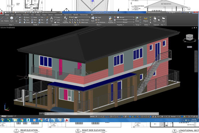Open the Windows Start button
199x133 pixels.
[x=3, y=120]
